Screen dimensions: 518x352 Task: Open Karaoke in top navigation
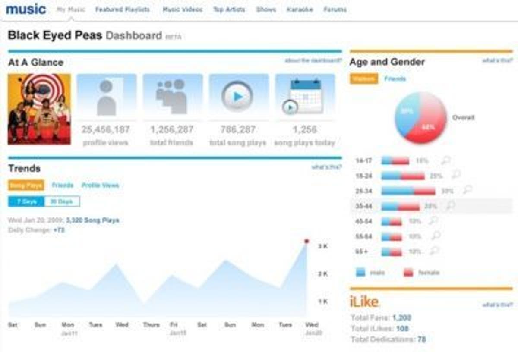(300, 9)
